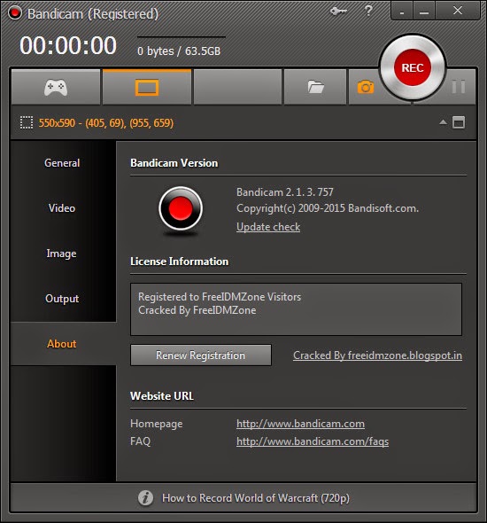
Task: Open the Bandicam FAQ link
Action: (x=313, y=441)
